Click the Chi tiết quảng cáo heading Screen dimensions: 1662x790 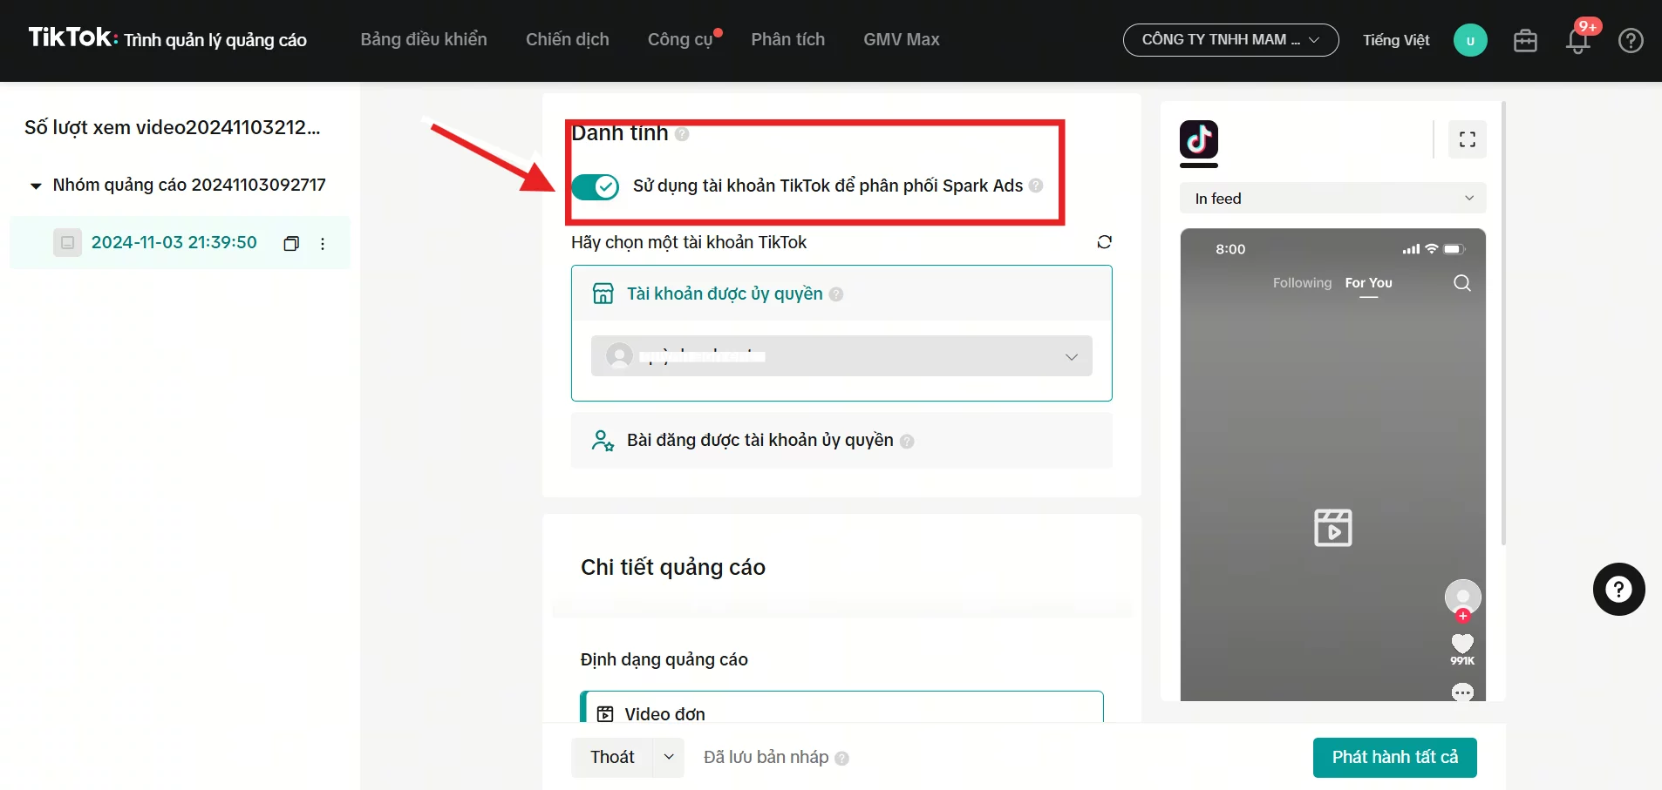tap(673, 567)
